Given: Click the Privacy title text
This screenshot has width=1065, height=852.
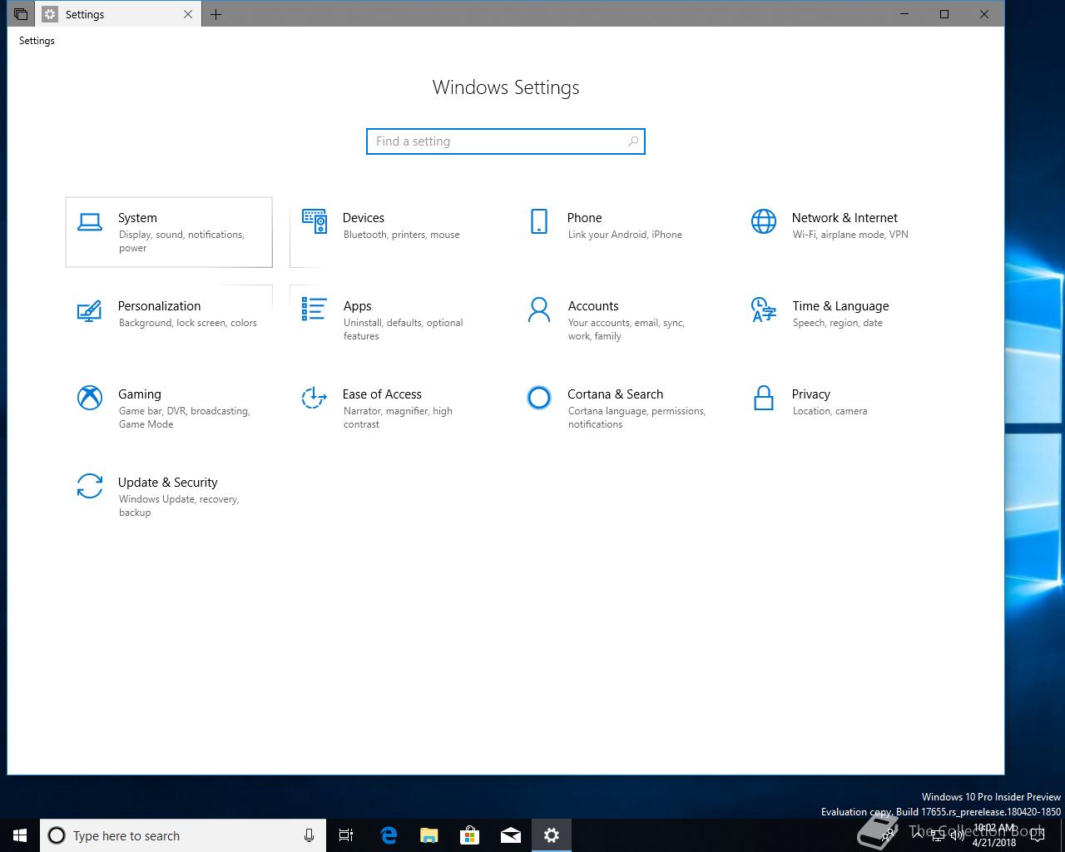Looking at the screenshot, I should click(811, 394).
